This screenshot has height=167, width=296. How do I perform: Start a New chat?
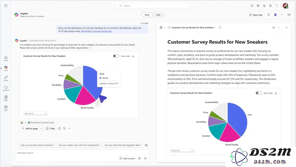tap(256, 15)
